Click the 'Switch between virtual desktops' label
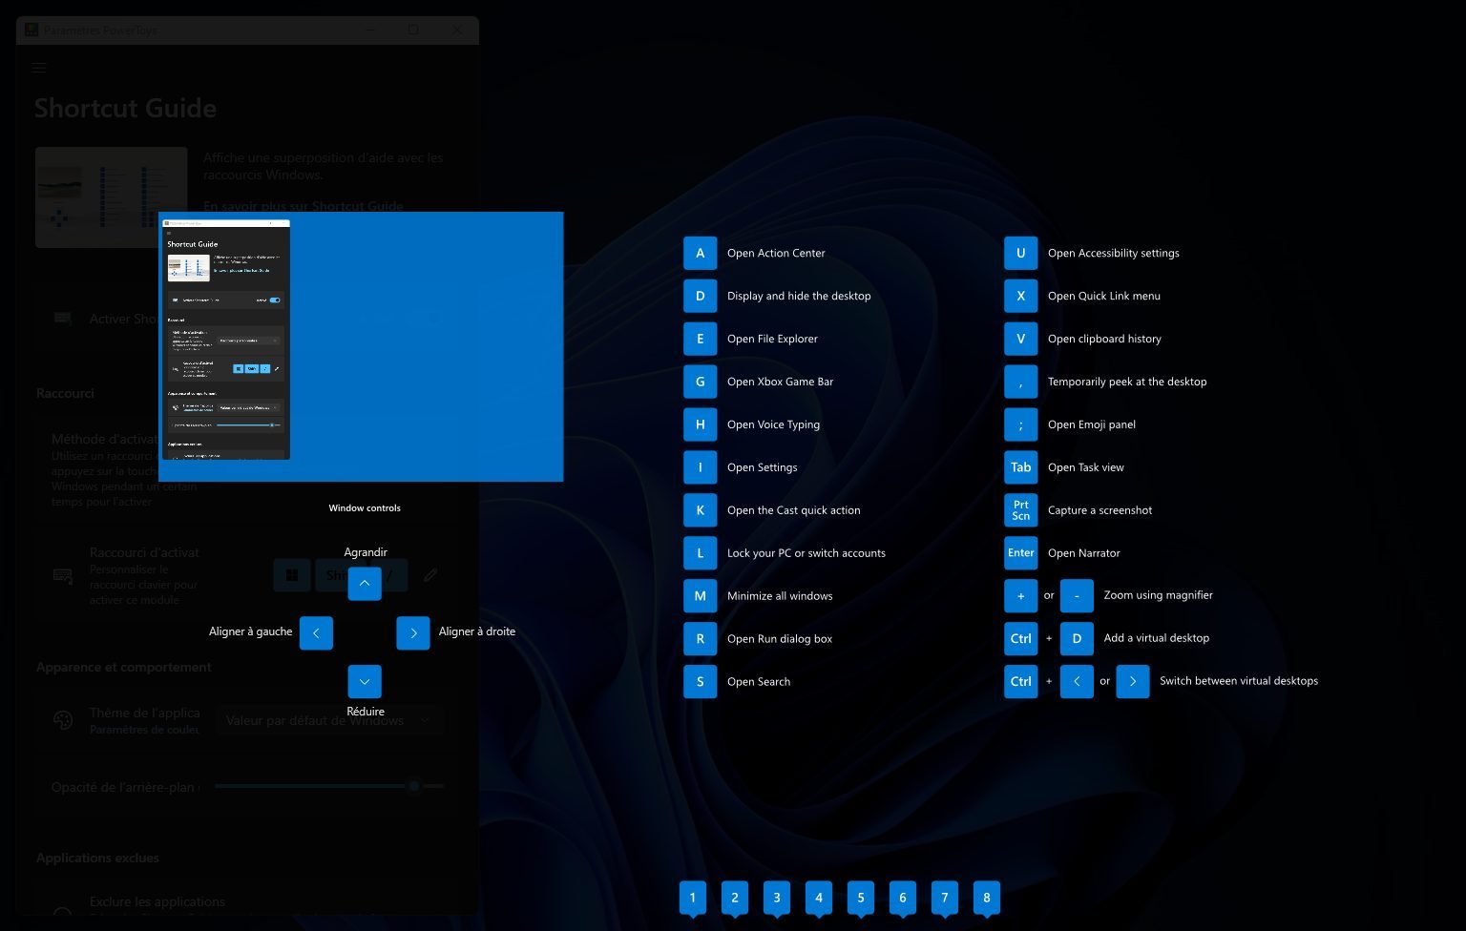1466x931 pixels. pyautogui.click(x=1239, y=681)
